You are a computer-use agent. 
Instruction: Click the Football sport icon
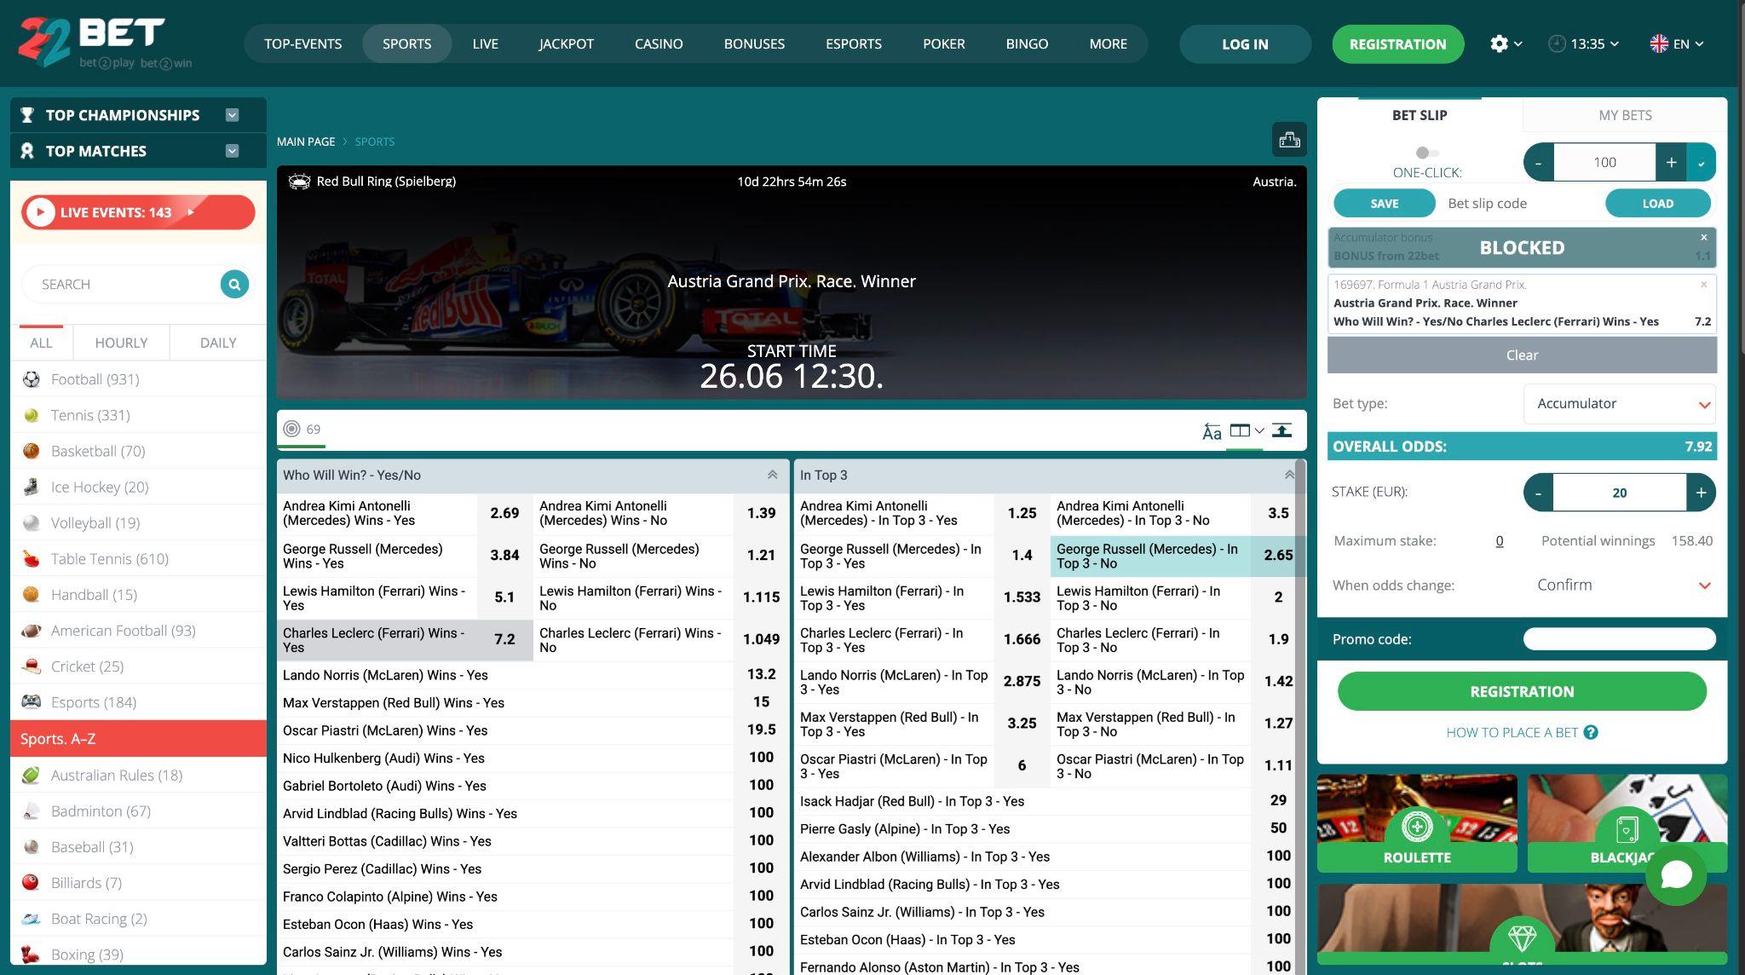point(32,379)
